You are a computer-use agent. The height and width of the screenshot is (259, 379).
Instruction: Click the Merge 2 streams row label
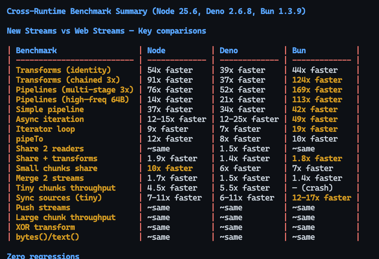tap(50, 178)
